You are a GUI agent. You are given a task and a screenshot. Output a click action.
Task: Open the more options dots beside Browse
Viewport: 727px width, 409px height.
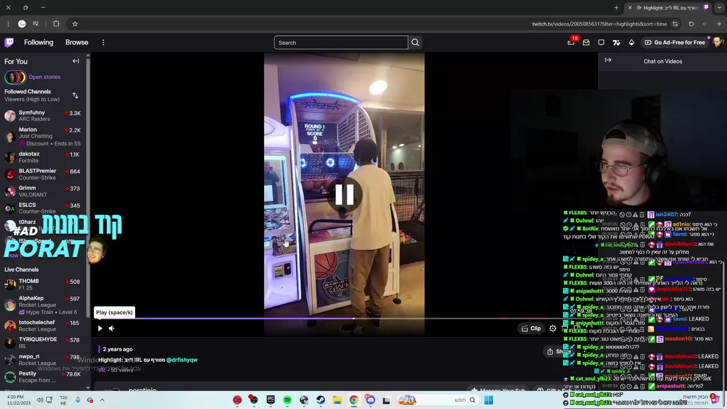point(103,43)
